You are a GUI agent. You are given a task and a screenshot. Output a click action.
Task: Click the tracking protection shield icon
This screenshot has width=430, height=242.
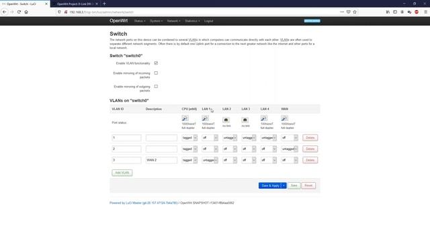[60, 12]
